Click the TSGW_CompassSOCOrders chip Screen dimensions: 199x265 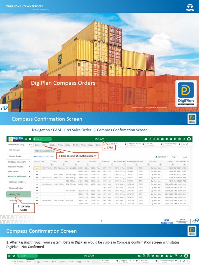click(x=45, y=151)
